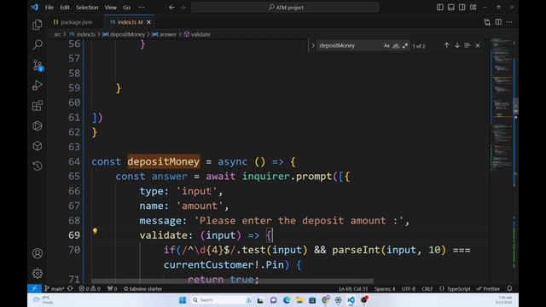The image size is (546, 307).
Task: Jump to previous find match
Action: pyautogui.click(x=446, y=45)
